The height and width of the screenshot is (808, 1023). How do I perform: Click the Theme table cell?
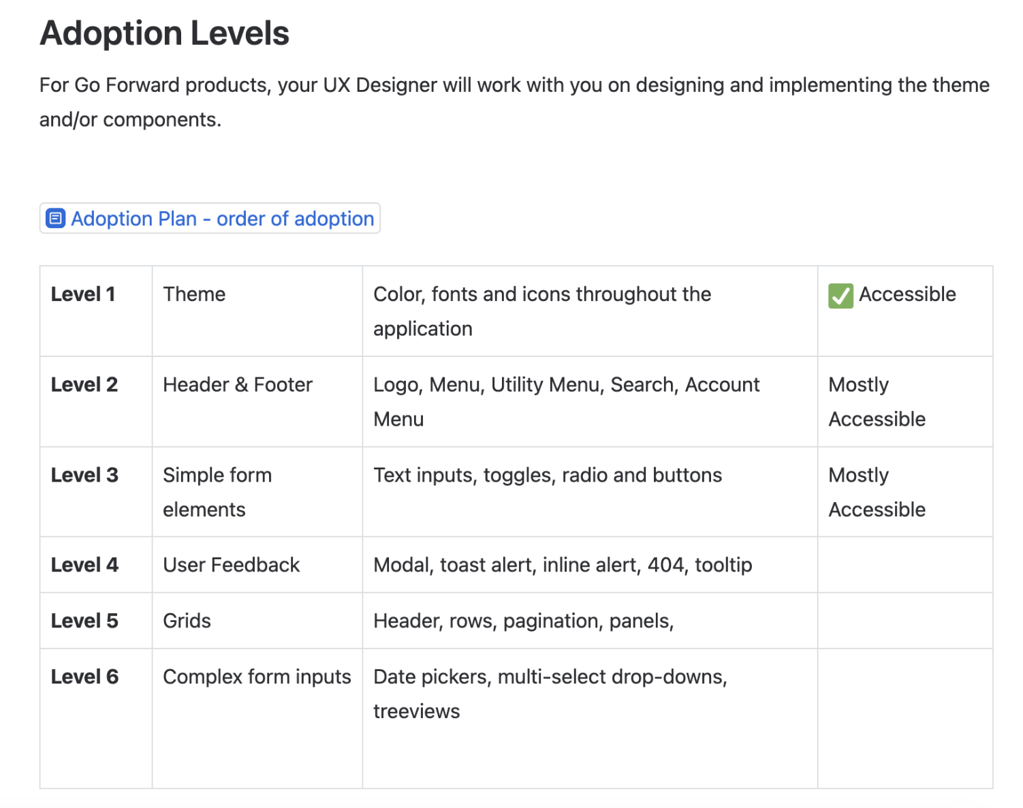[194, 294]
